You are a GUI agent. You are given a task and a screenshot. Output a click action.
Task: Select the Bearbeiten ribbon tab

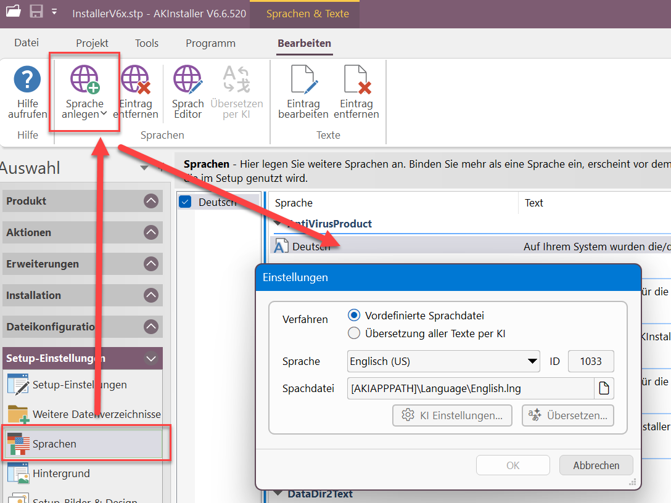pos(304,43)
